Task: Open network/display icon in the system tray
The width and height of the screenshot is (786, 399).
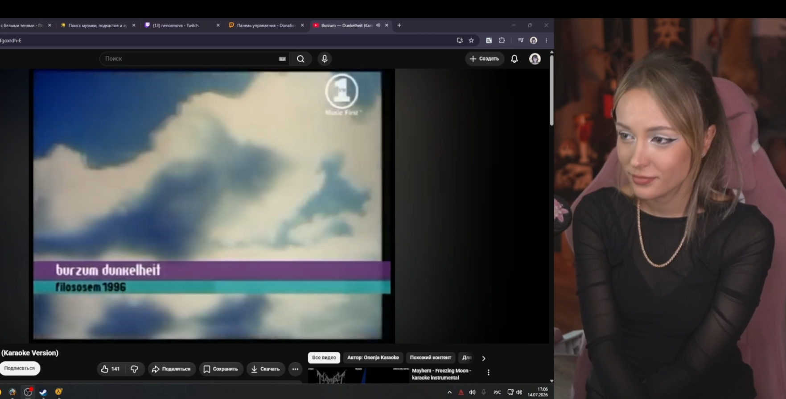Action: point(510,392)
